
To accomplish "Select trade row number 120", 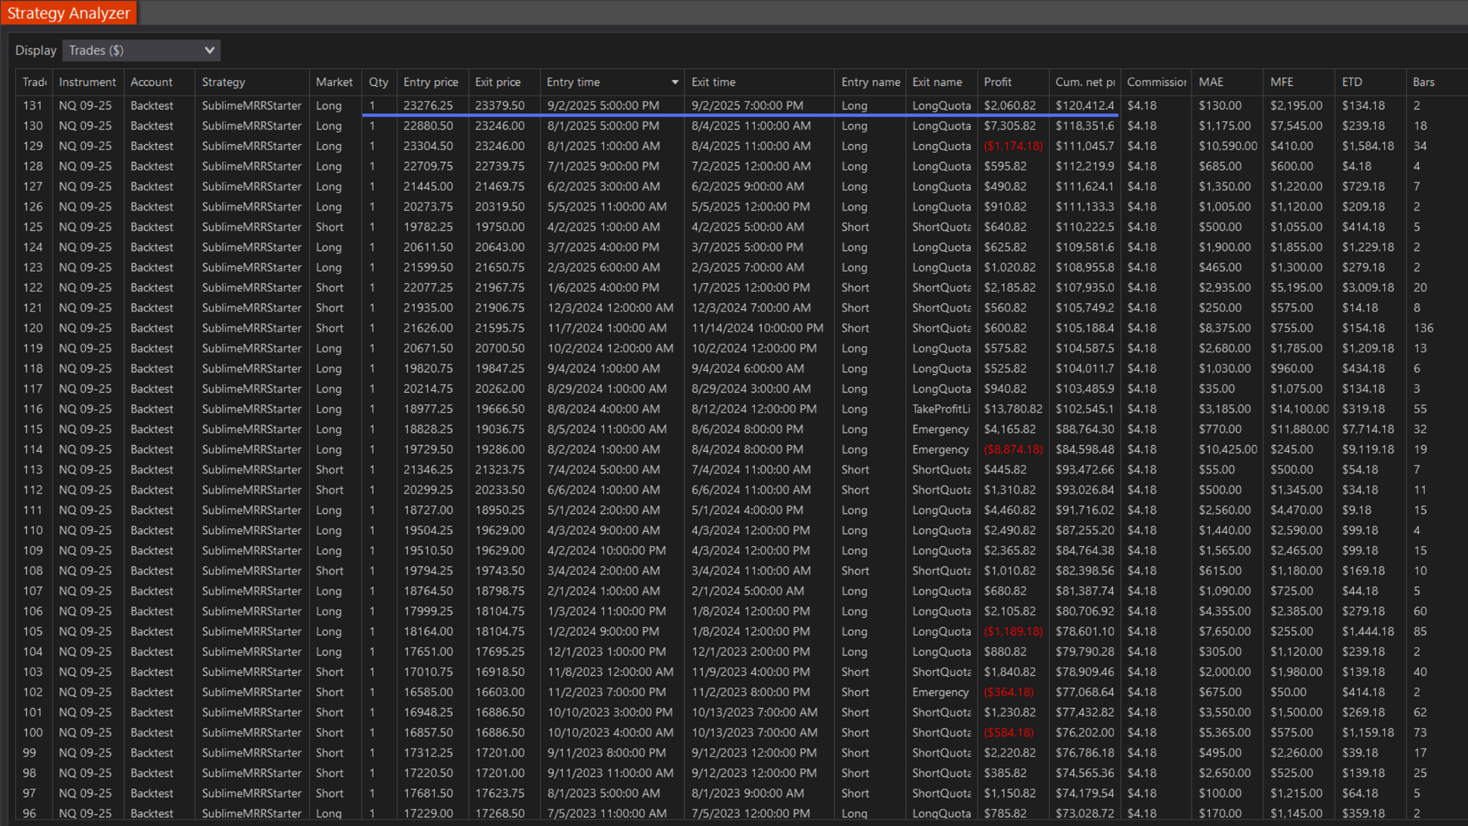I will (x=32, y=328).
